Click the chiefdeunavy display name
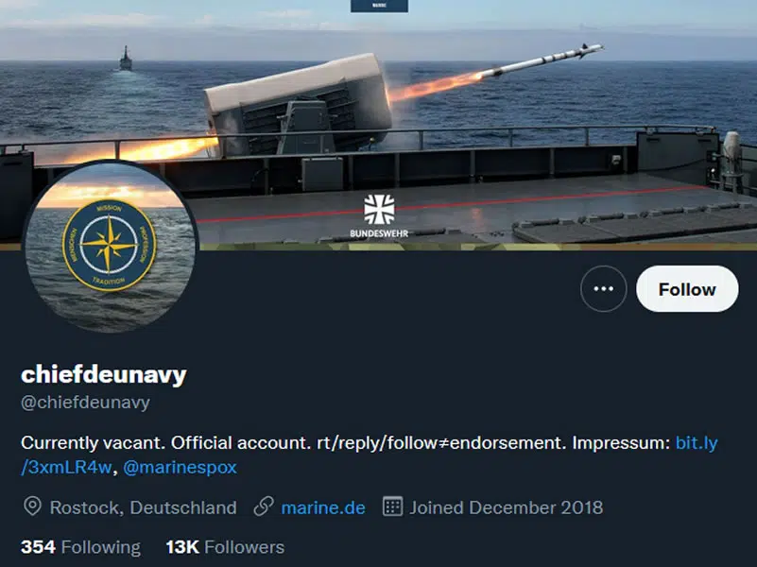The width and height of the screenshot is (757, 567). point(104,374)
